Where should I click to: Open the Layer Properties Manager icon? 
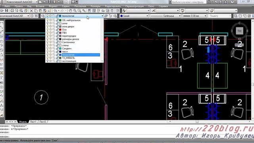coord(43,16)
